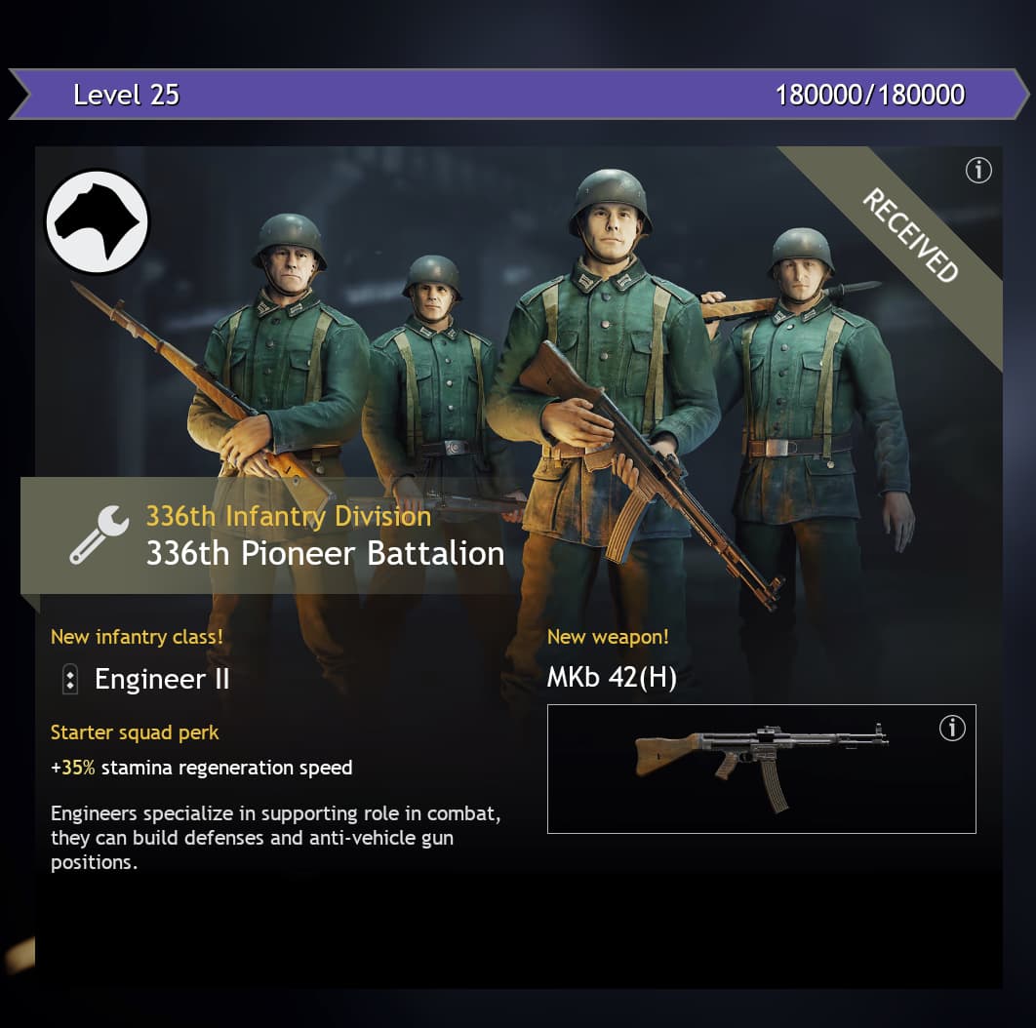Click the 336th Infantry Division title
This screenshot has height=1028, width=1036.
[x=288, y=516]
